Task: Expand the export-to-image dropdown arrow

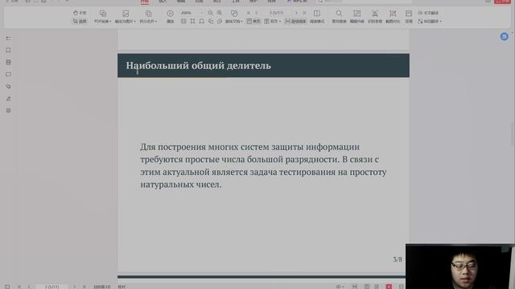Action: [134, 22]
